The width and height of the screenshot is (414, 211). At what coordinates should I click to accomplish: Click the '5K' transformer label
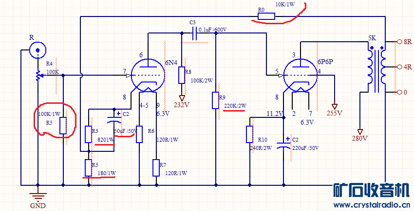pos(372,38)
